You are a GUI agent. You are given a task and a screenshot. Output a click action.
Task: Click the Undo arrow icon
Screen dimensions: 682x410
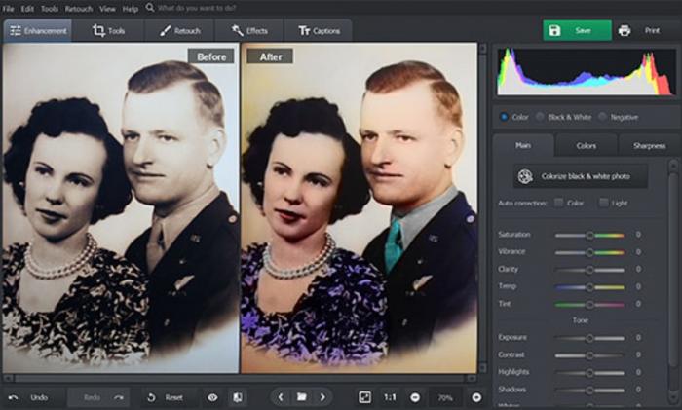tap(14, 397)
